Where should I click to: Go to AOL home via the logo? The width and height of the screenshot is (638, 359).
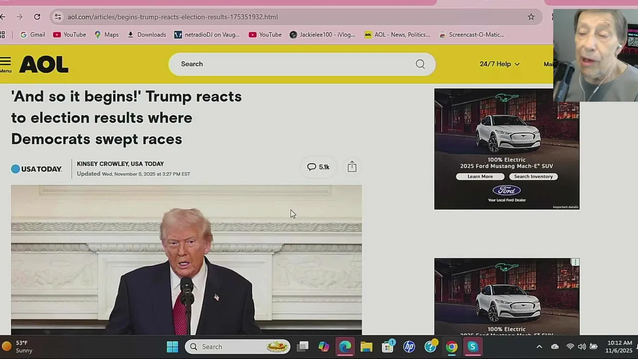pyautogui.click(x=44, y=64)
